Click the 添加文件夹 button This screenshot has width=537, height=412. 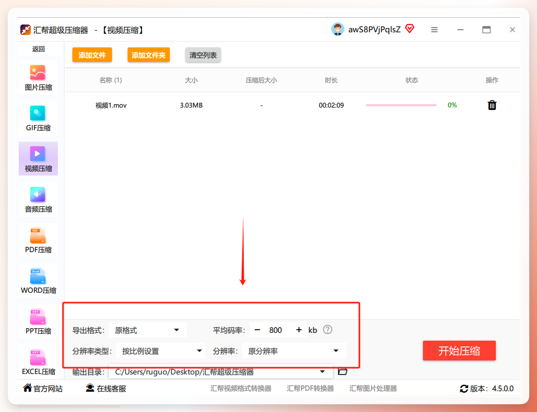coord(148,55)
